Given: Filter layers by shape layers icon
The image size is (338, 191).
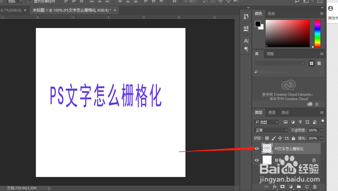Looking at the screenshot, I should pos(307,122).
